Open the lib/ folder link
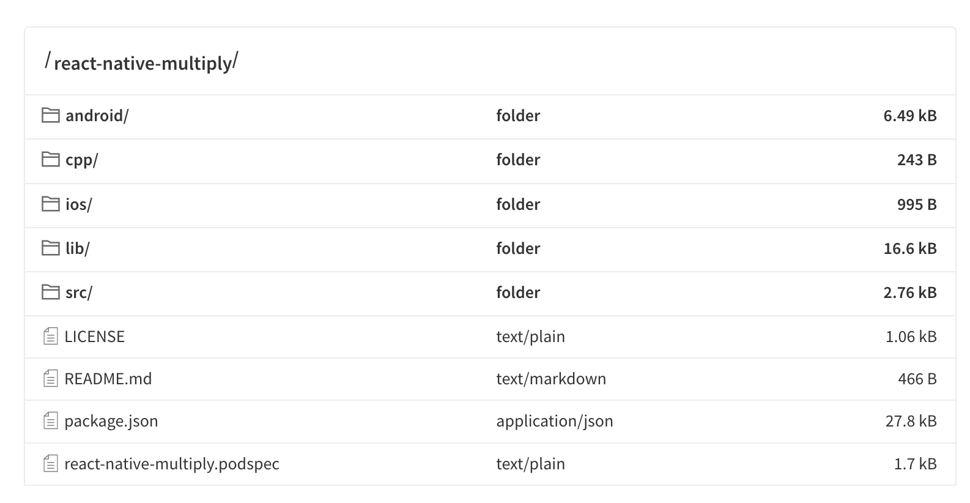This screenshot has height=503, width=970. coord(77,248)
